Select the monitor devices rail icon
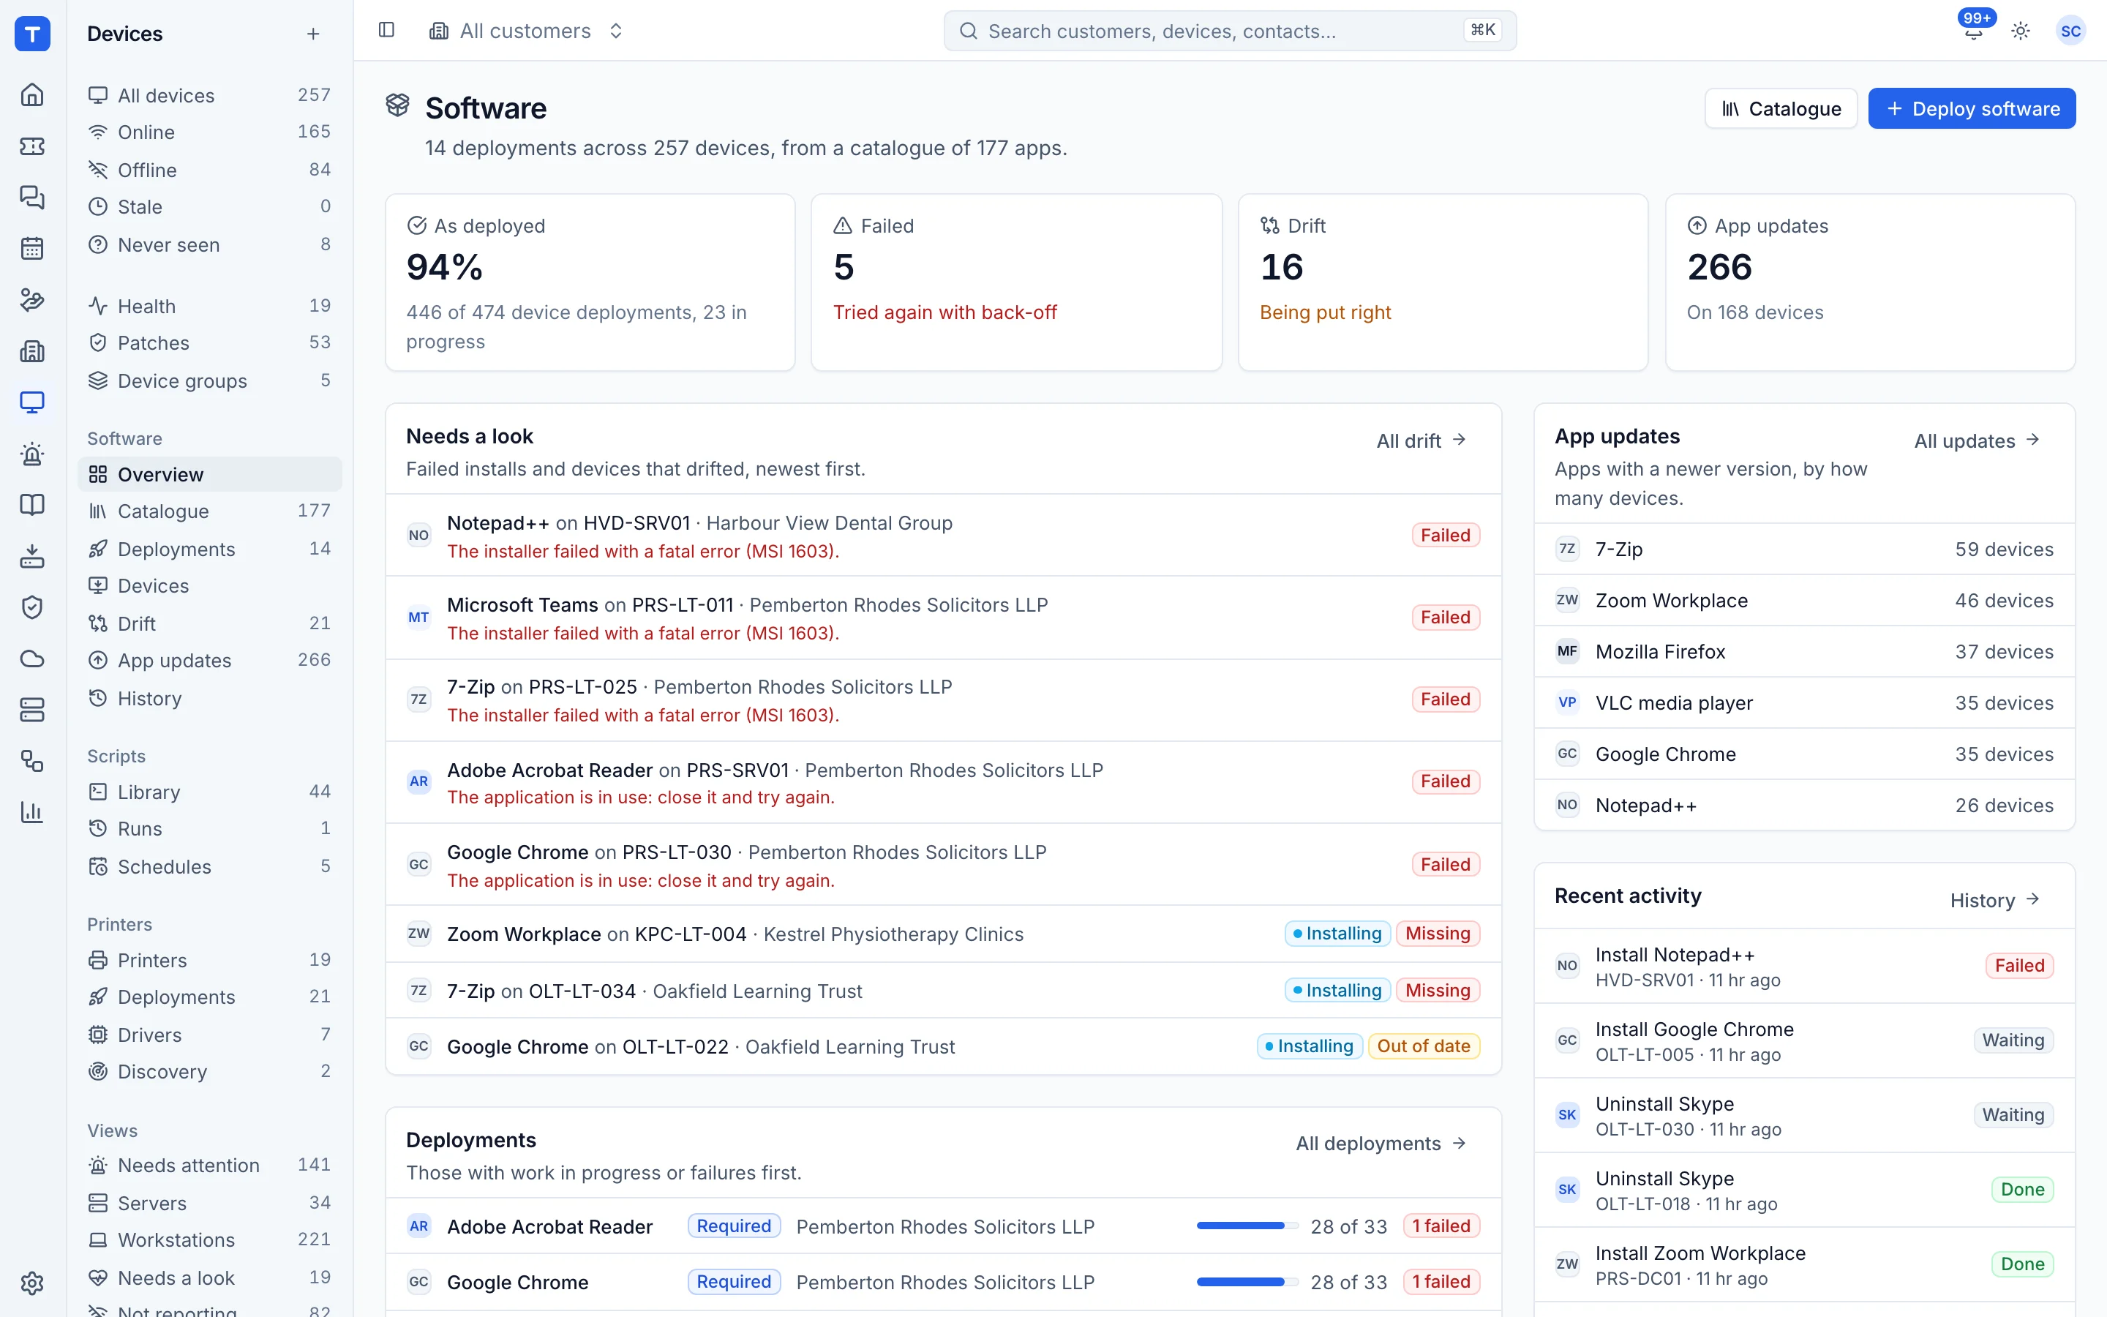This screenshot has height=1317, width=2107. pyautogui.click(x=32, y=402)
